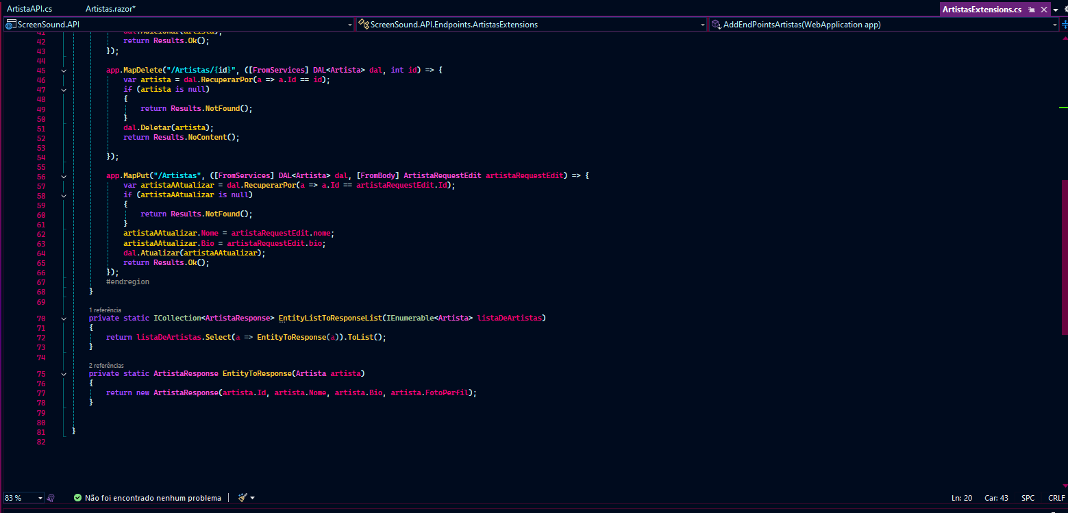This screenshot has width=1068, height=513.
Task: Click the green marker on the scrollbar
Action: coord(1063,108)
